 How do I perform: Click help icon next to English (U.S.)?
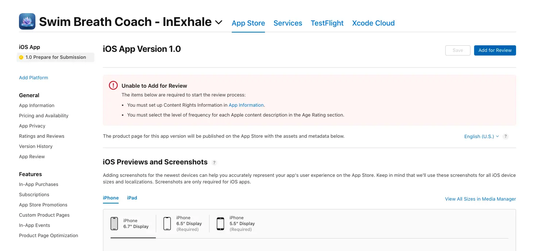point(505,136)
